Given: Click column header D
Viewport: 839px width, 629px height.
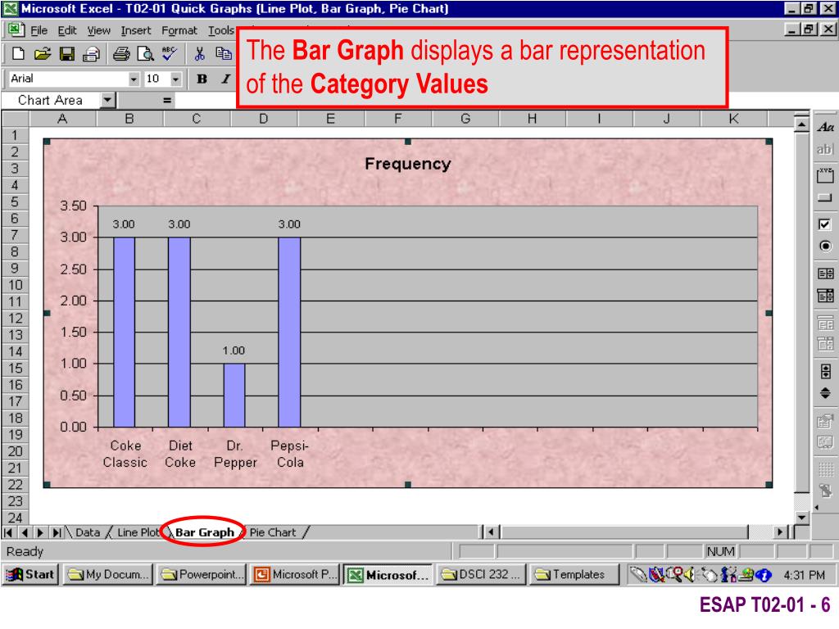Looking at the screenshot, I should [x=263, y=119].
